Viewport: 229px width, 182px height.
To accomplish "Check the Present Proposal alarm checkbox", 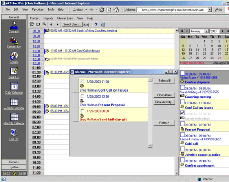I will 82,96.
